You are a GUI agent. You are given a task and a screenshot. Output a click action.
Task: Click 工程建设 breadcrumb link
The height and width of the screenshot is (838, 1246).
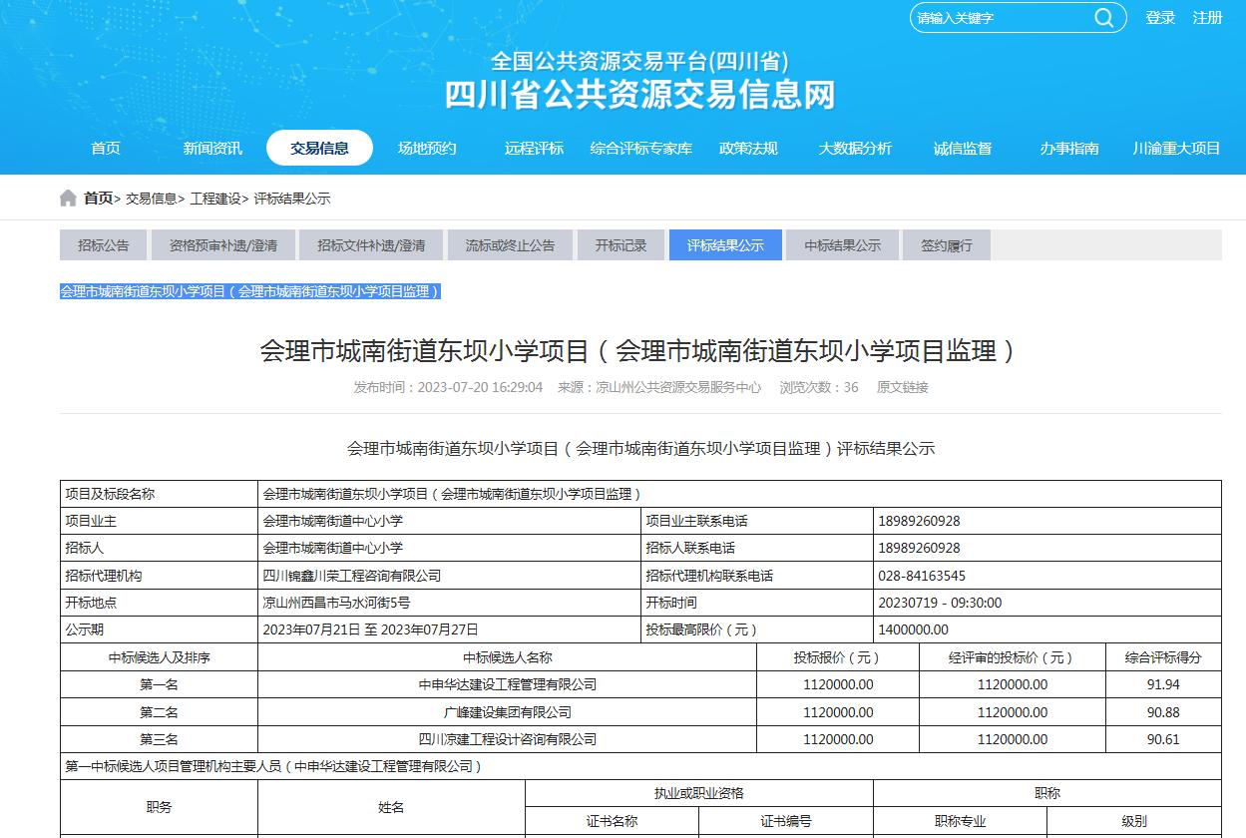pyautogui.click(x=216, y=199)
